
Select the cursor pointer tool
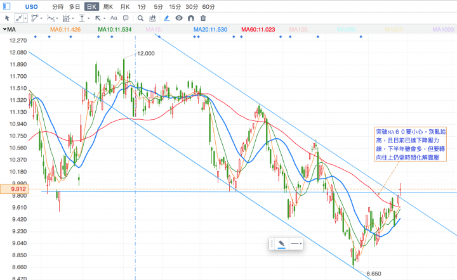point(6,18)
